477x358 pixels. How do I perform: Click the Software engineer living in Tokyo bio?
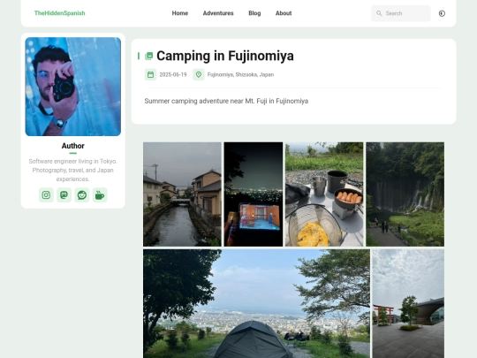click(73, 170)
